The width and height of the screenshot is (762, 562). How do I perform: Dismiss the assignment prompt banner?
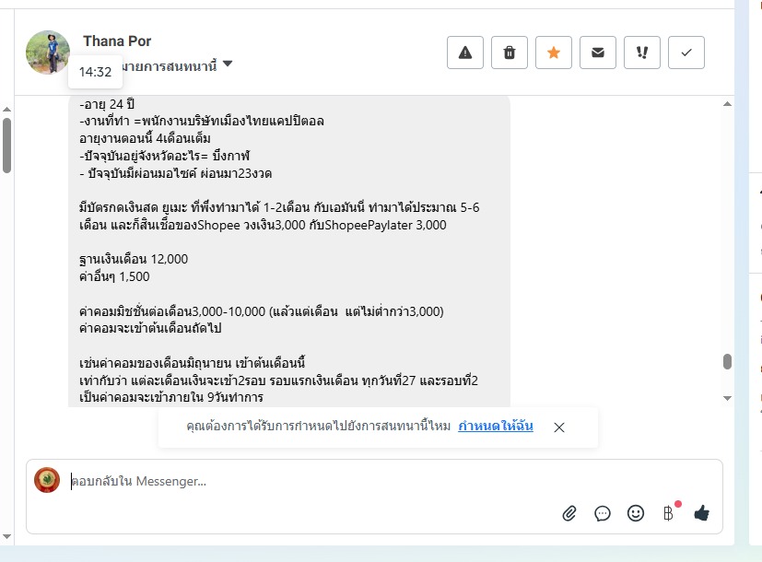559,427
